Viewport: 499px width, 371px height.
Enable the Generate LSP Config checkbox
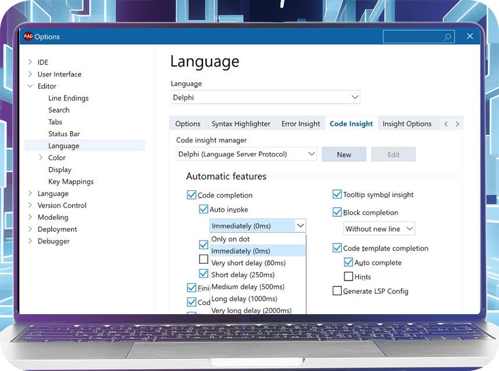pos(337,291)
